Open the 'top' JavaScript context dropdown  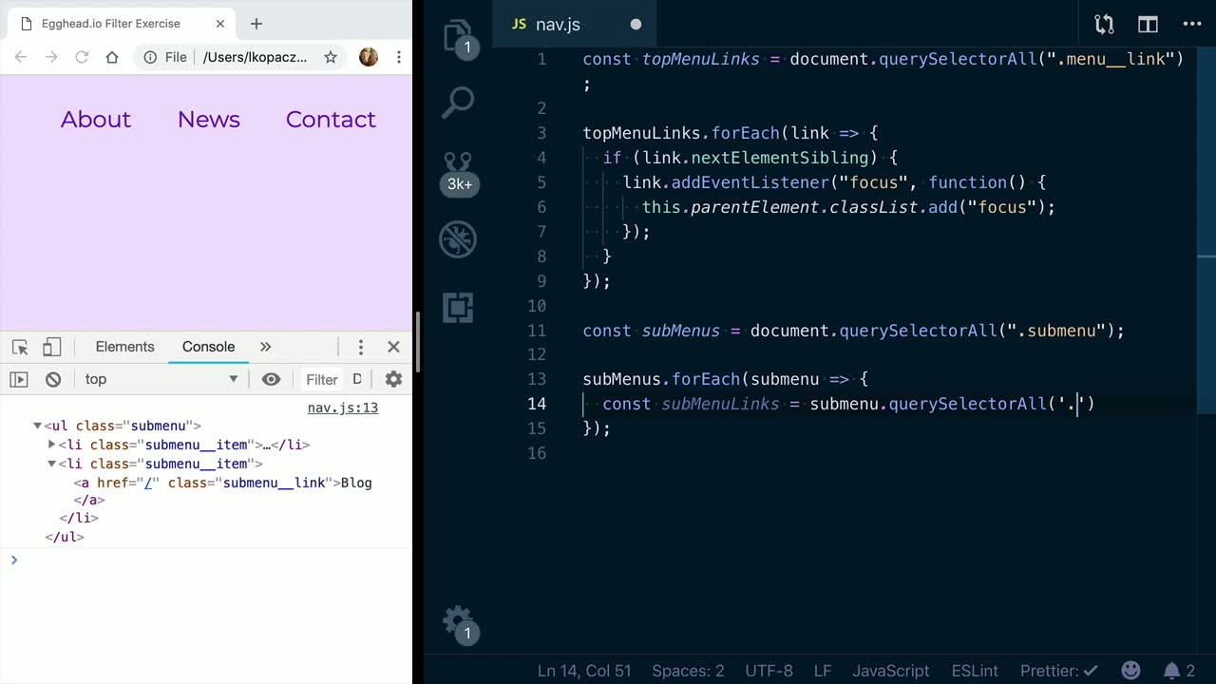(x=161, y=379)
